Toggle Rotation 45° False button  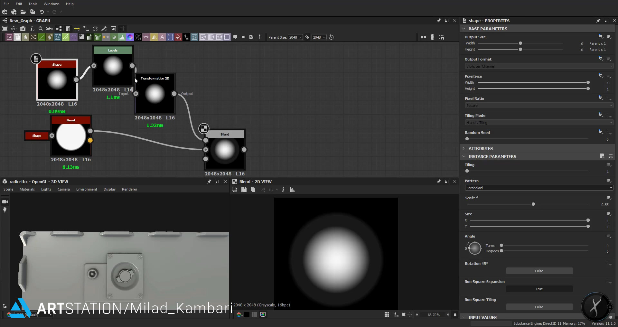tap(539, 271)
